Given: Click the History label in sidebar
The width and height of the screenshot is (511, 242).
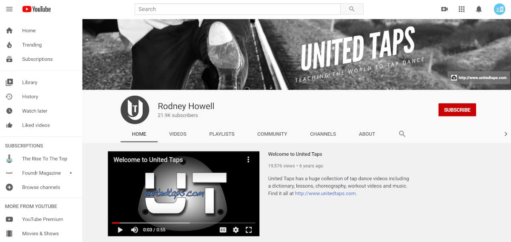Looking at the screenshot, I should (x=30, y=97).
